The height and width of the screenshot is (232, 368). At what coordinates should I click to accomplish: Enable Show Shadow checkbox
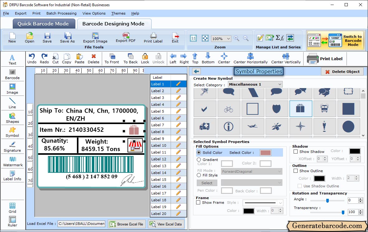click(296, 152)
